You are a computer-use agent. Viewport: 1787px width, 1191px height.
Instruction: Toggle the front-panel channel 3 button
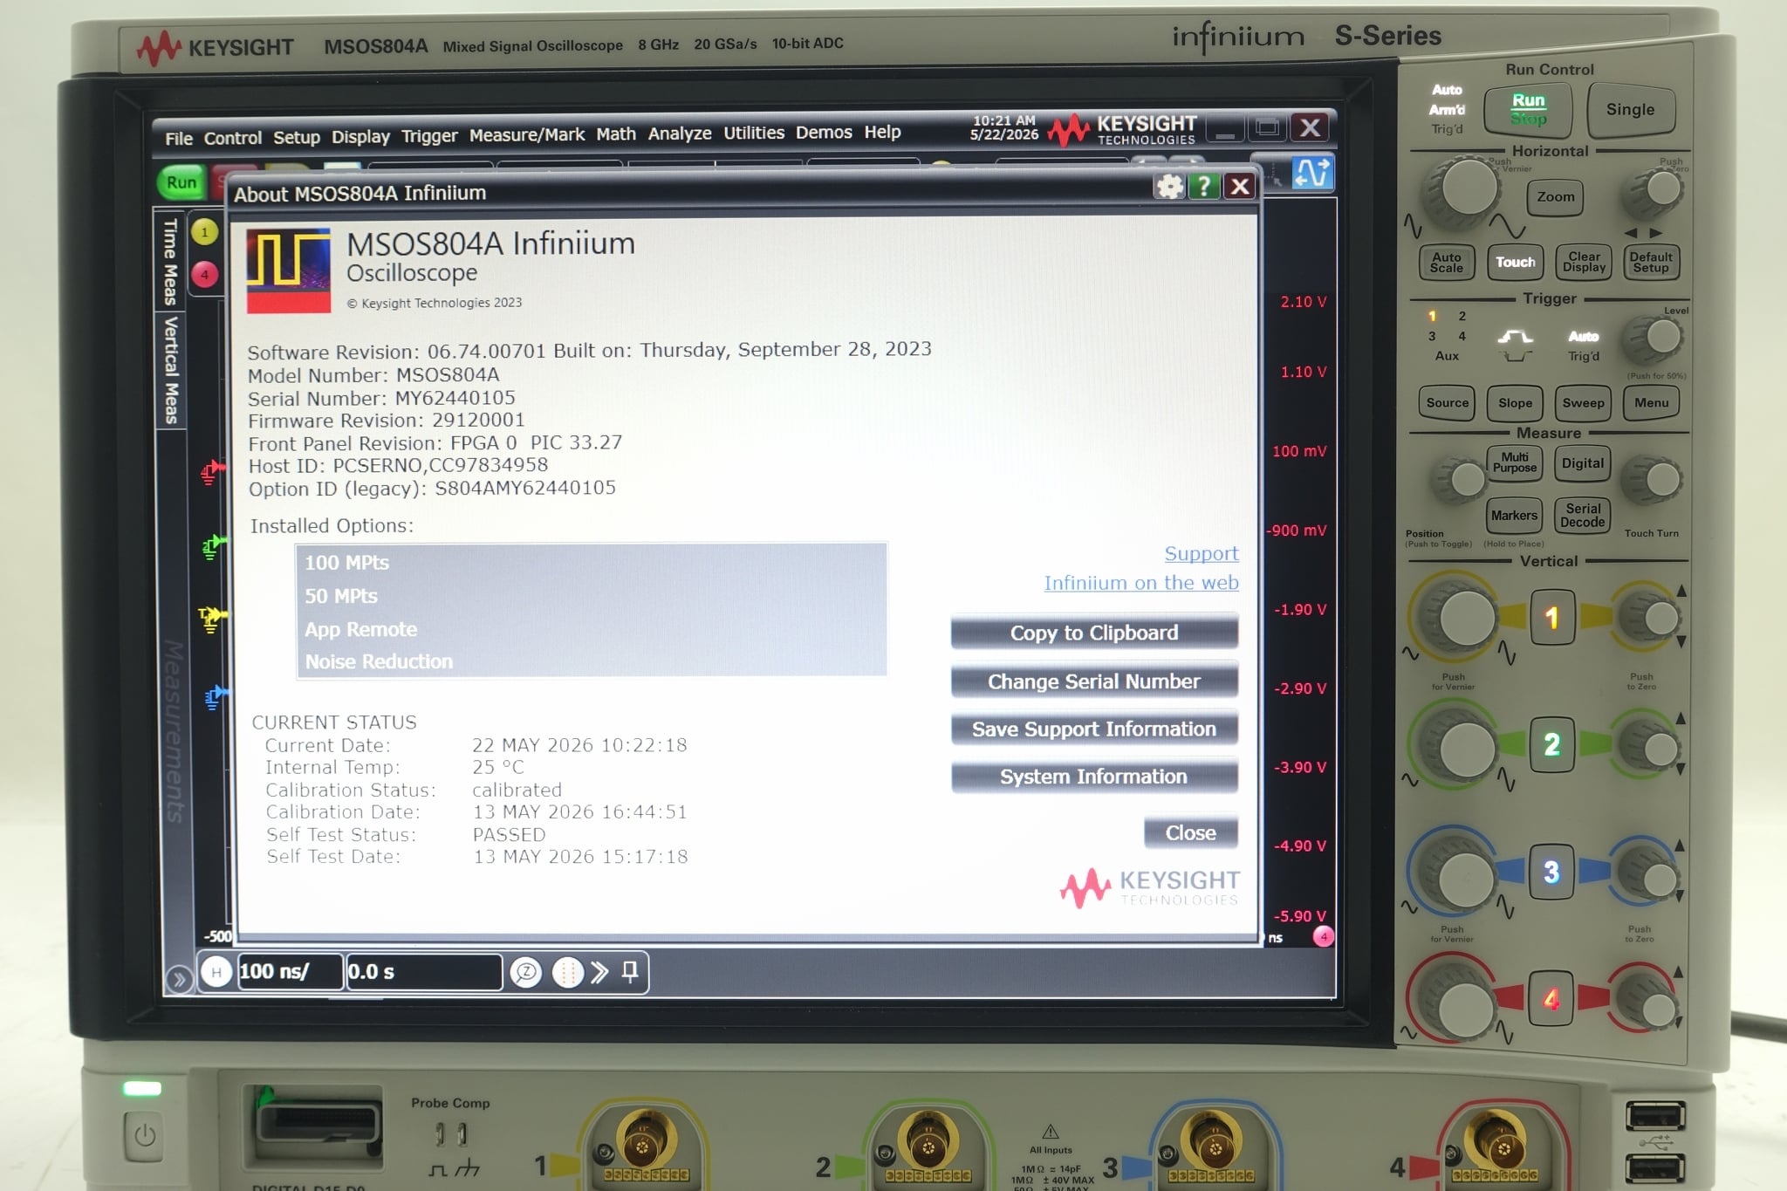click(x=1551, y=872)
